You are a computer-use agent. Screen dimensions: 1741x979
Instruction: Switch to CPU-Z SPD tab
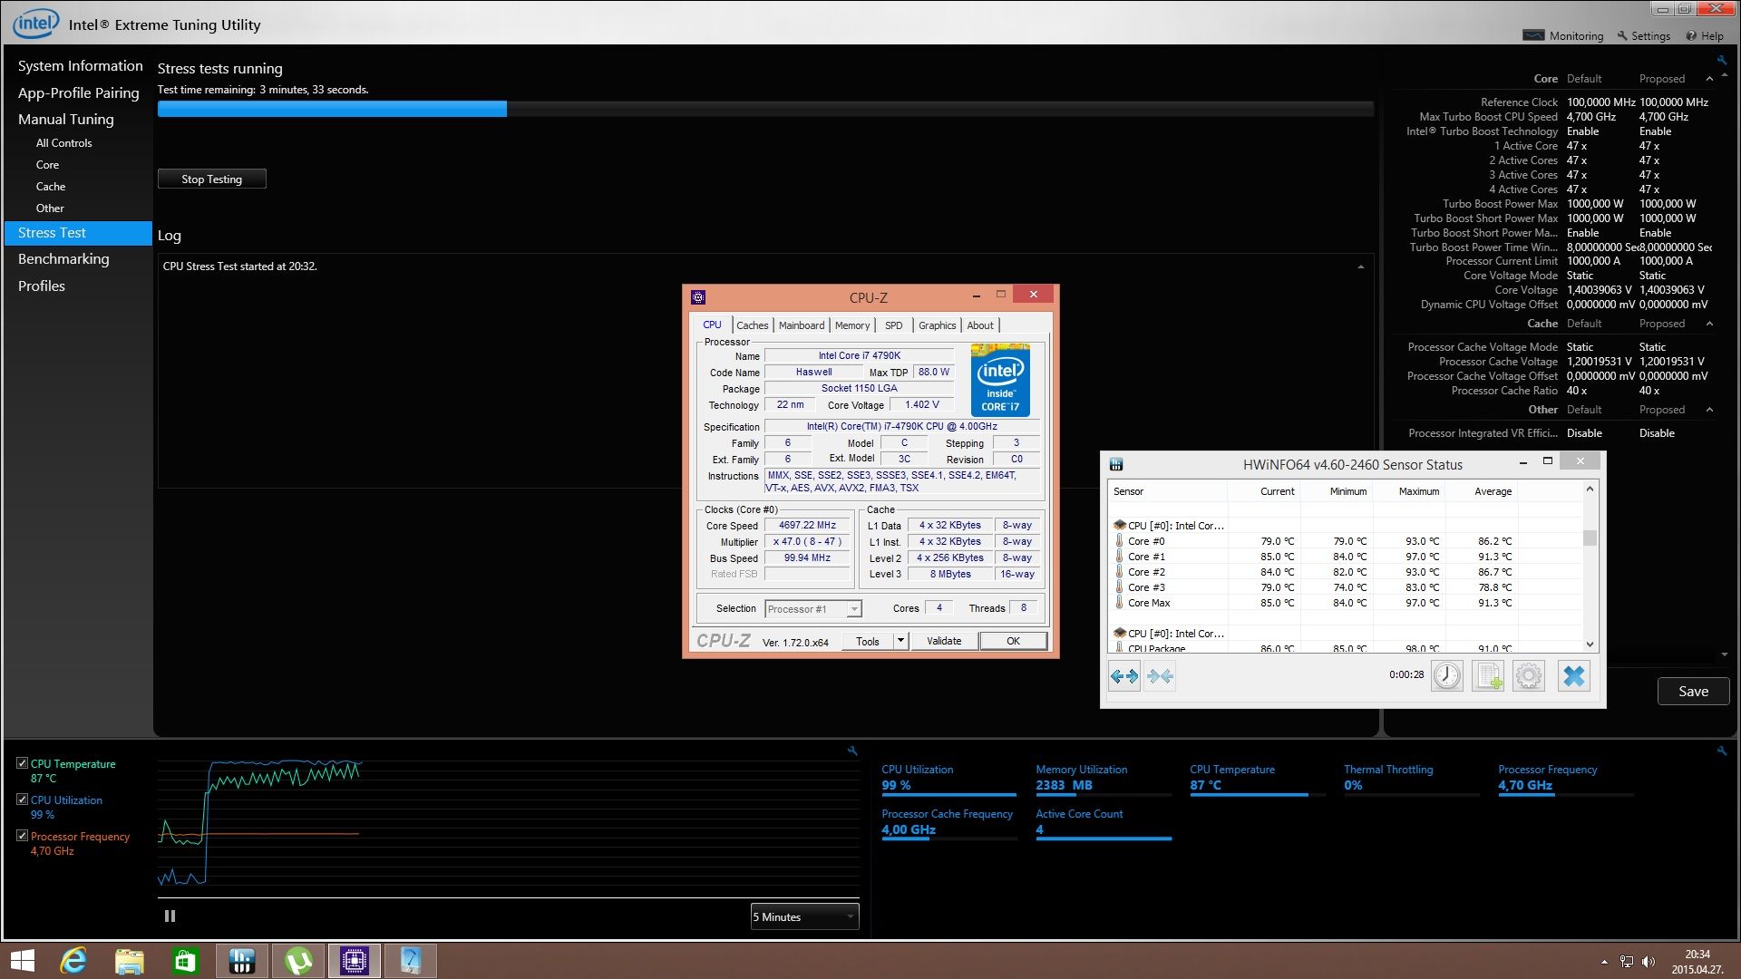click(893, 325)
